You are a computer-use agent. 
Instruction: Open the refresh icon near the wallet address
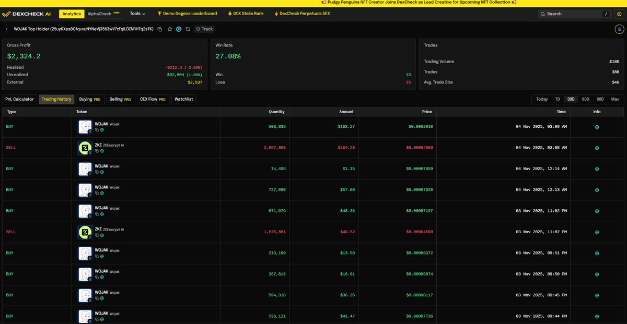click(x=187, y=29)
